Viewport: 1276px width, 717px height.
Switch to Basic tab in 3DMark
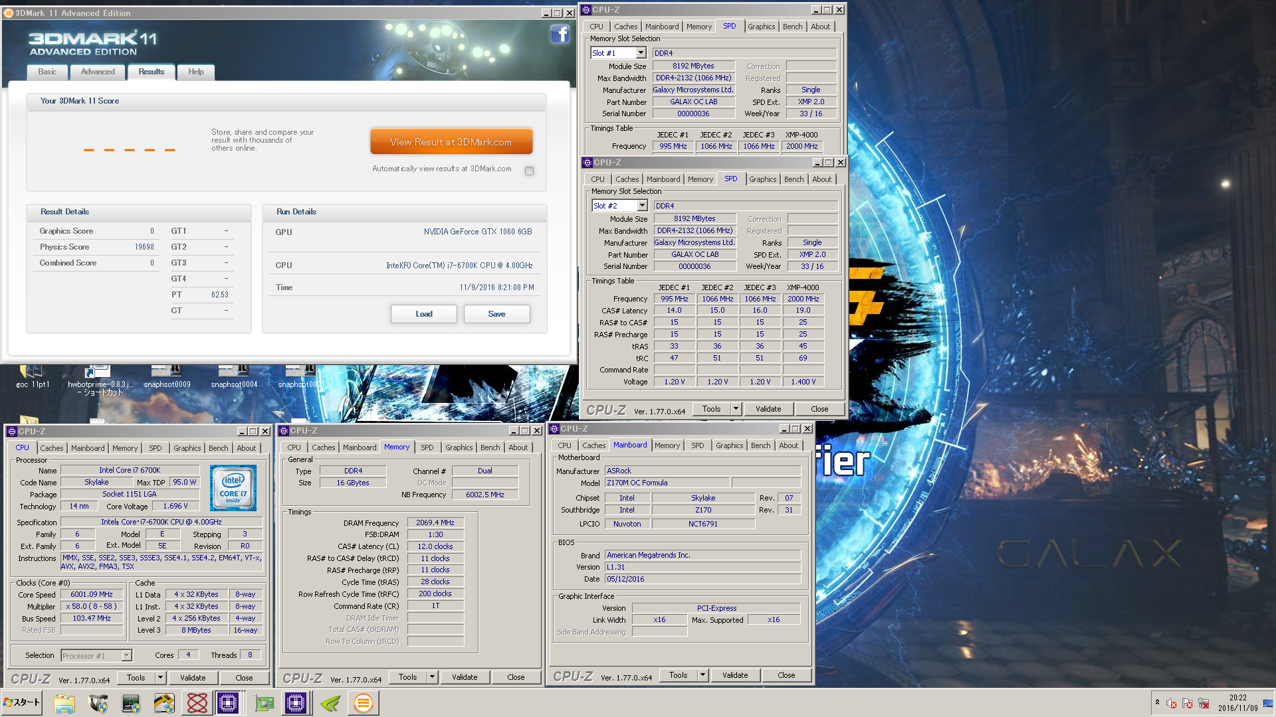point(47,72)
